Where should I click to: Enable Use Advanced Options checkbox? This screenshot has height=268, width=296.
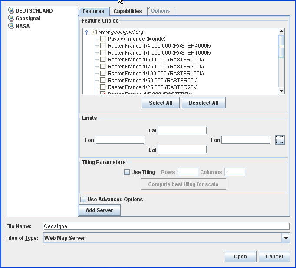(x=83, y=200)
